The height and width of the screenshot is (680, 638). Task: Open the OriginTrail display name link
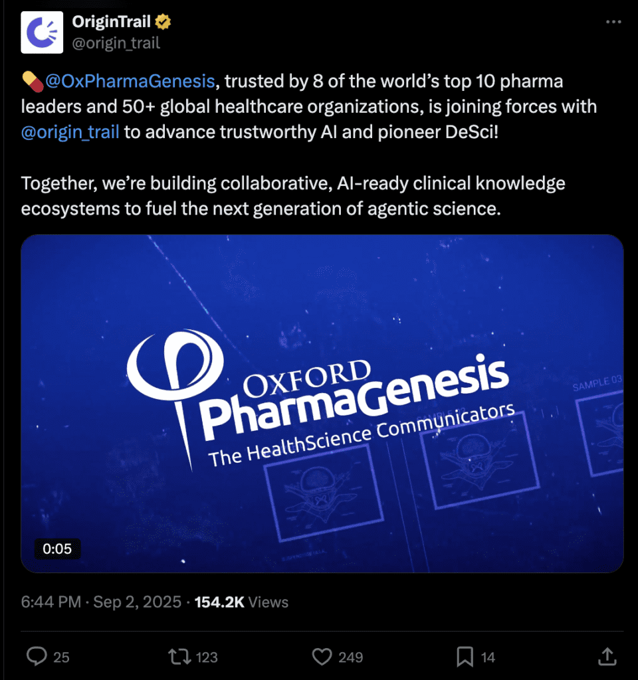(x=112, y=23)
